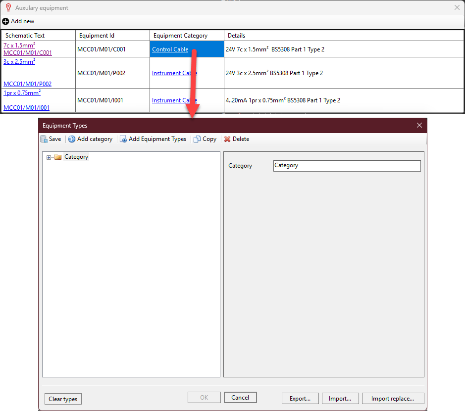Image resolution: width=465 pixels, height=411 pixels.
Task: Click into the Category name input field
Action: (x=347, y=166)
